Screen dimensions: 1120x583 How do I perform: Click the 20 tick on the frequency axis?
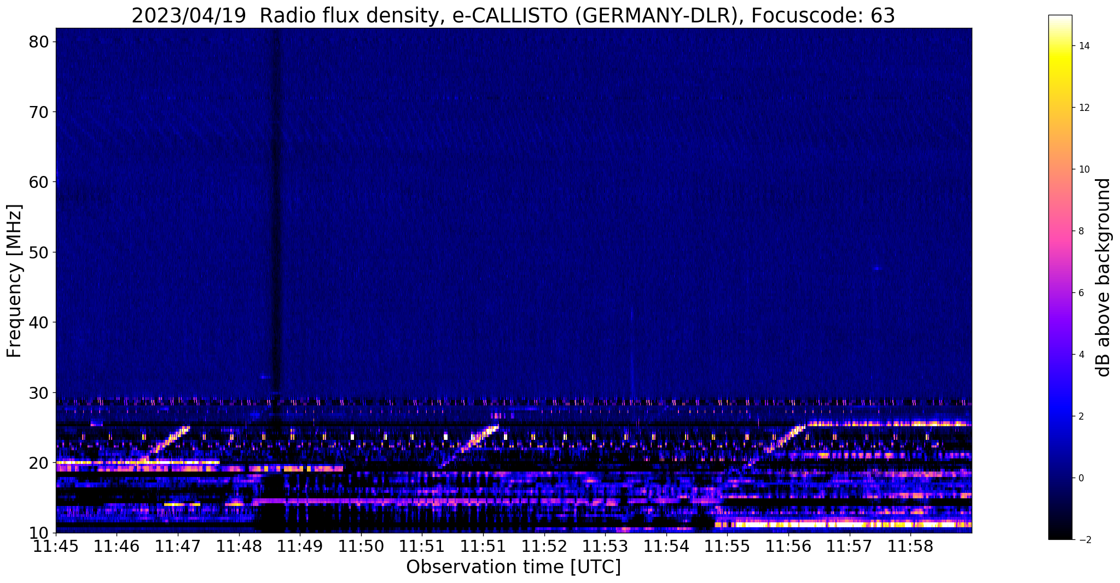[x=38, y=463]
